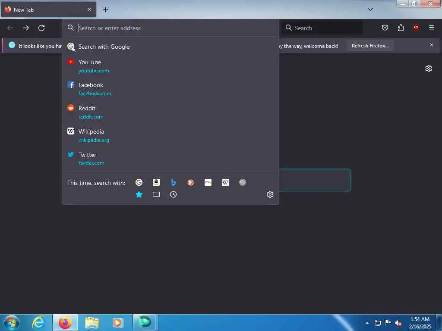Open the Windows Start button
This screenshot has width=442, height=331.
click(x=12, y=322)
